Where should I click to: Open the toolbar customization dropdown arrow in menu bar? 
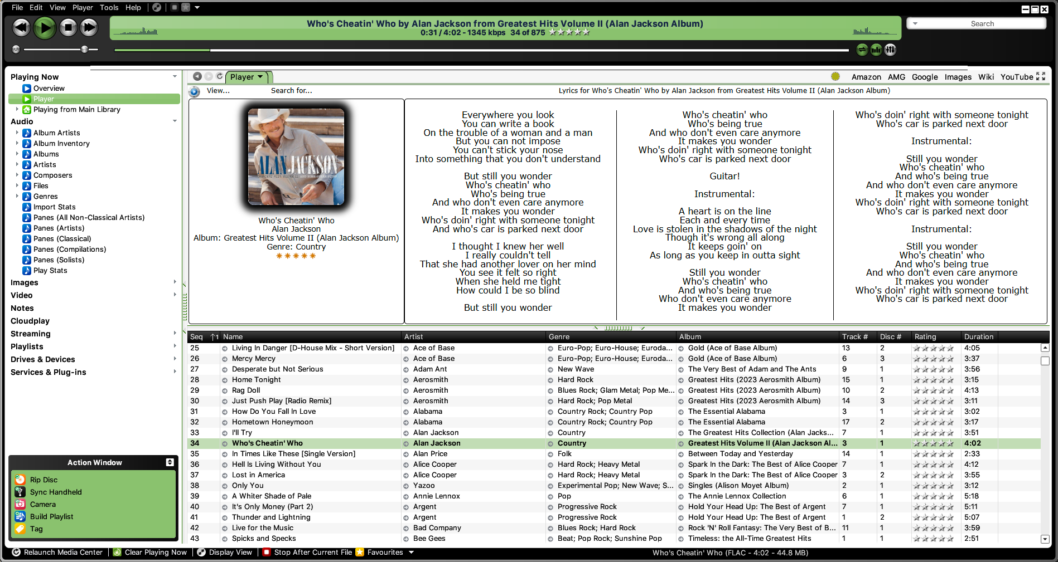[x=197, y=8]
